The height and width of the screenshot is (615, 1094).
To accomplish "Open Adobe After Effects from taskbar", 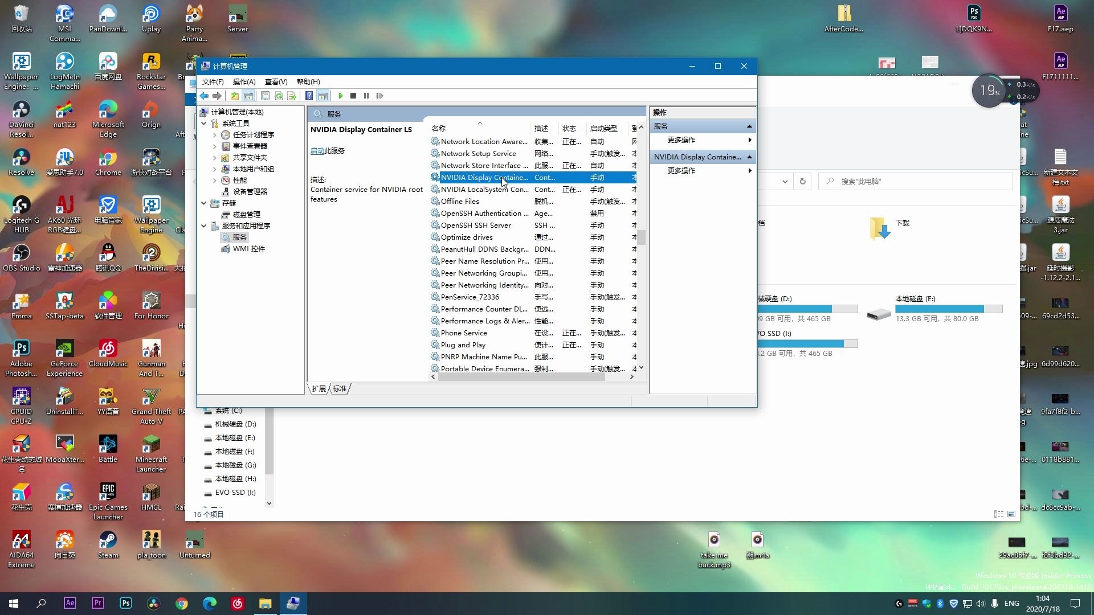I will 70,603.
